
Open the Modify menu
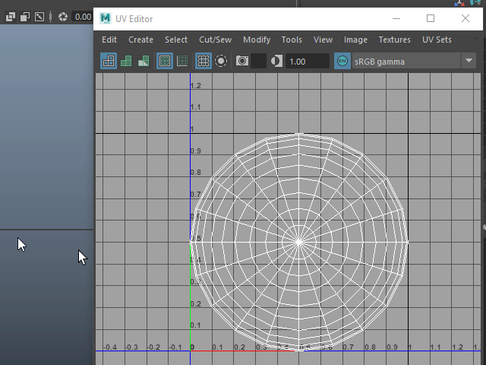point(257,40)
